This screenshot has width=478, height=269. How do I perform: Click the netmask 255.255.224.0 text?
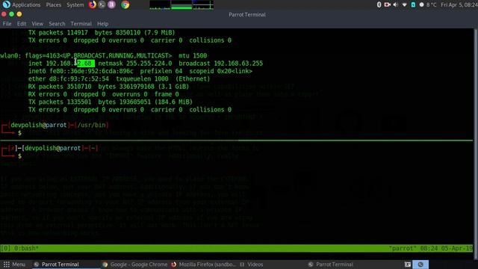click(135, 63)
